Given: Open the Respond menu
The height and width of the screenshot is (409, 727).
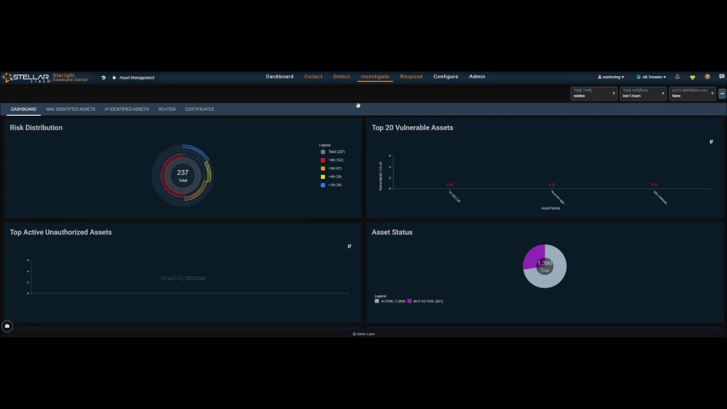Looking at the screenshot, I should (411, 77).
